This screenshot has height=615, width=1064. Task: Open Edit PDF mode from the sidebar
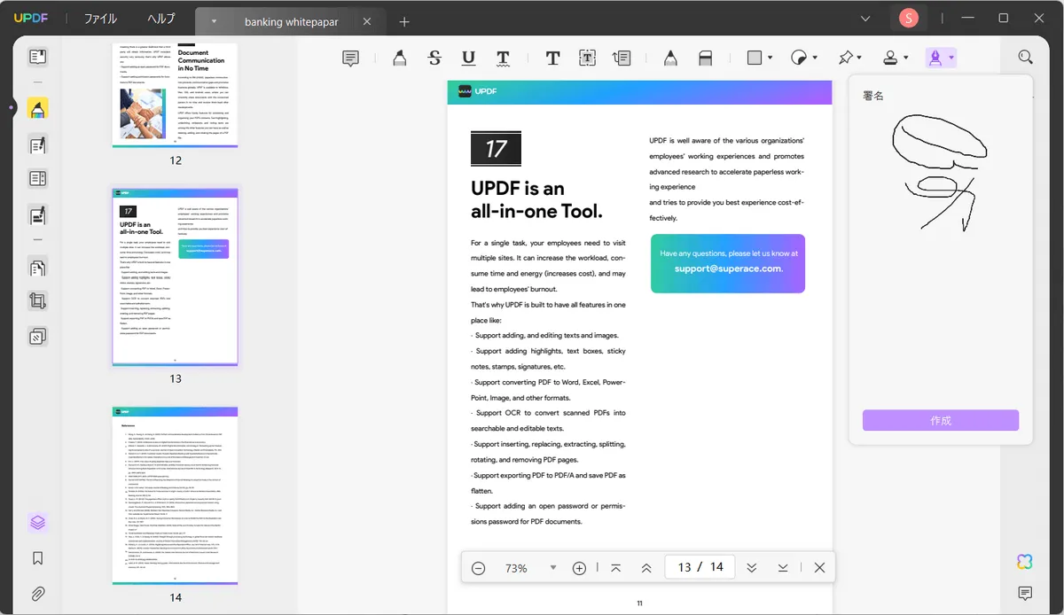pyautogui.click(x=37, y=144)
